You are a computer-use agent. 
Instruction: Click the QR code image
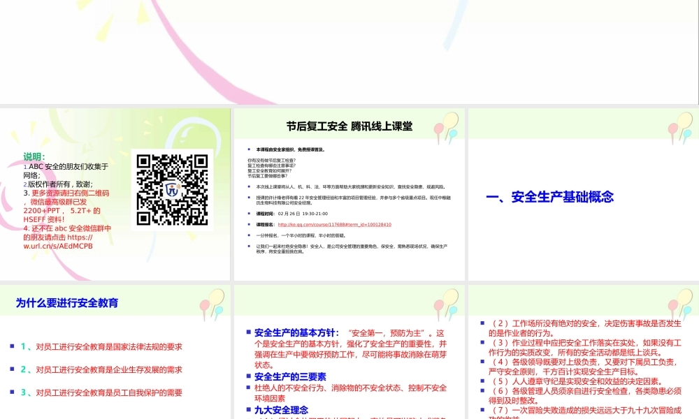pyautogui.click(x=172, y=190)
